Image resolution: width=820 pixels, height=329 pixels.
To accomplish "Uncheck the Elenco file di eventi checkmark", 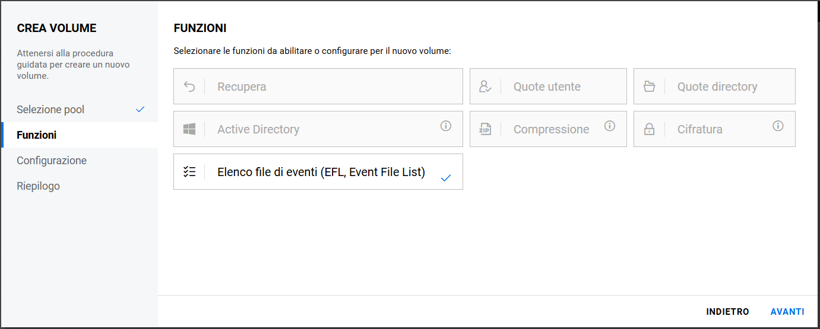I will [446, 177].
